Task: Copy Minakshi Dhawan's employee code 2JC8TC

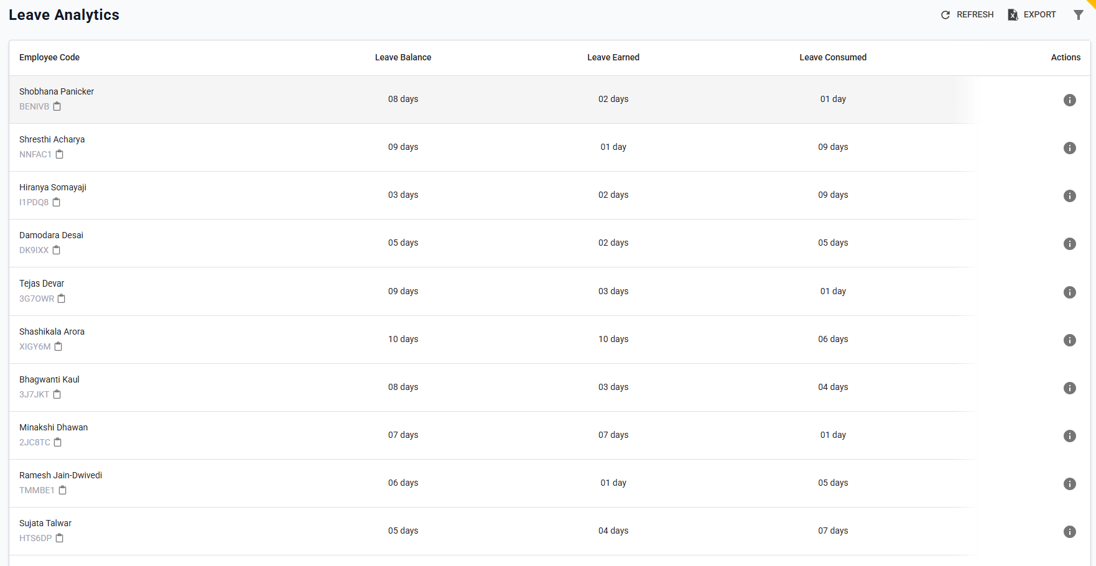Action: coord(58,442)
